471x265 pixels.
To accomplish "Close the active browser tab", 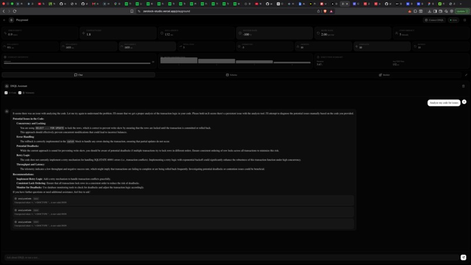I will [x=347, y=4].
